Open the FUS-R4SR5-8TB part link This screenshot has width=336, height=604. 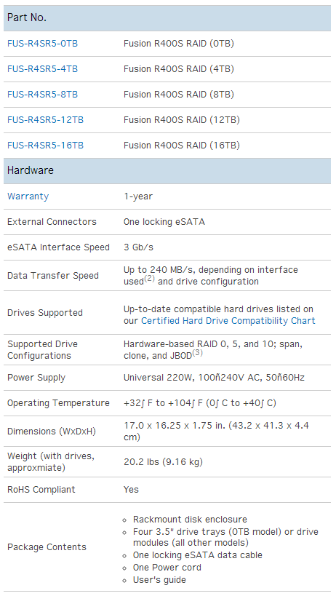(x=42, y=95)
